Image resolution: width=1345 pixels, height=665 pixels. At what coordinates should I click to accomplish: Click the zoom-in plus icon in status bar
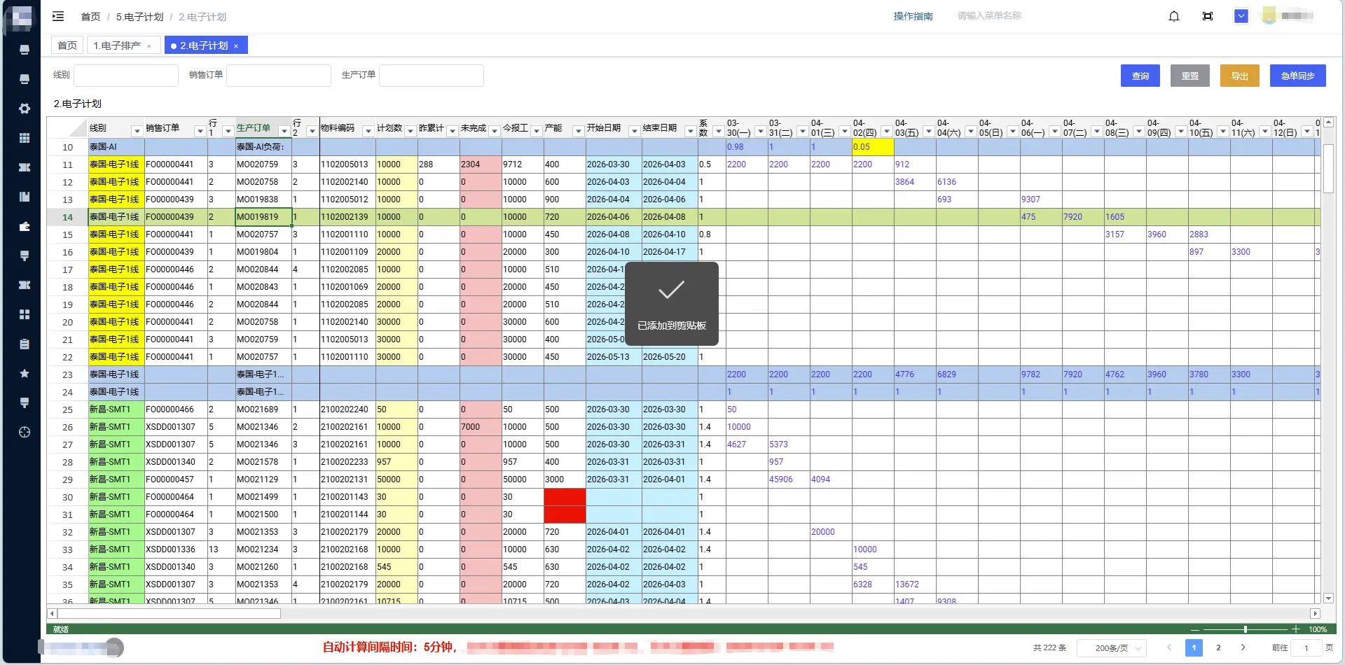click(1296, 629)
